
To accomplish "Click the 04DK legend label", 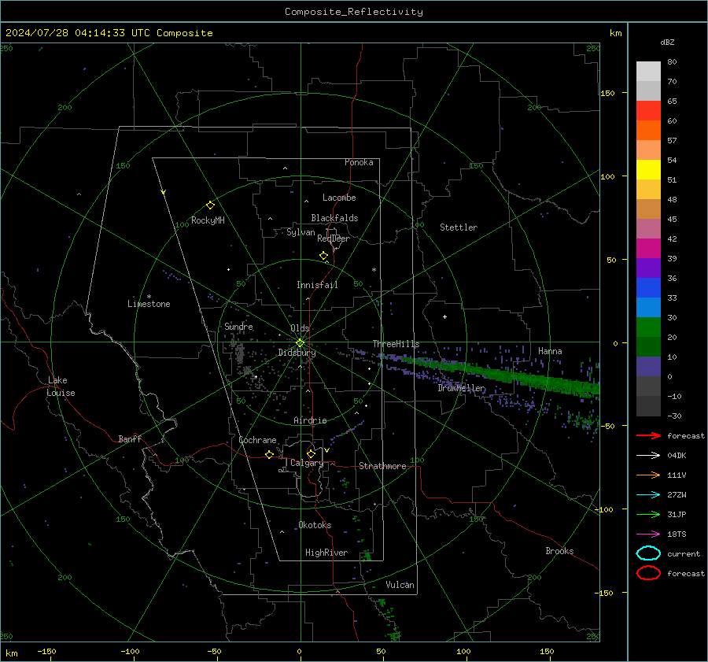I will pos(677,456).
